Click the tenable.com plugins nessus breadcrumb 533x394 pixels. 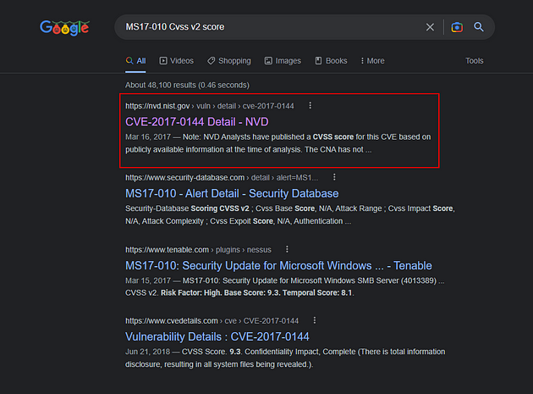[198, 250]
